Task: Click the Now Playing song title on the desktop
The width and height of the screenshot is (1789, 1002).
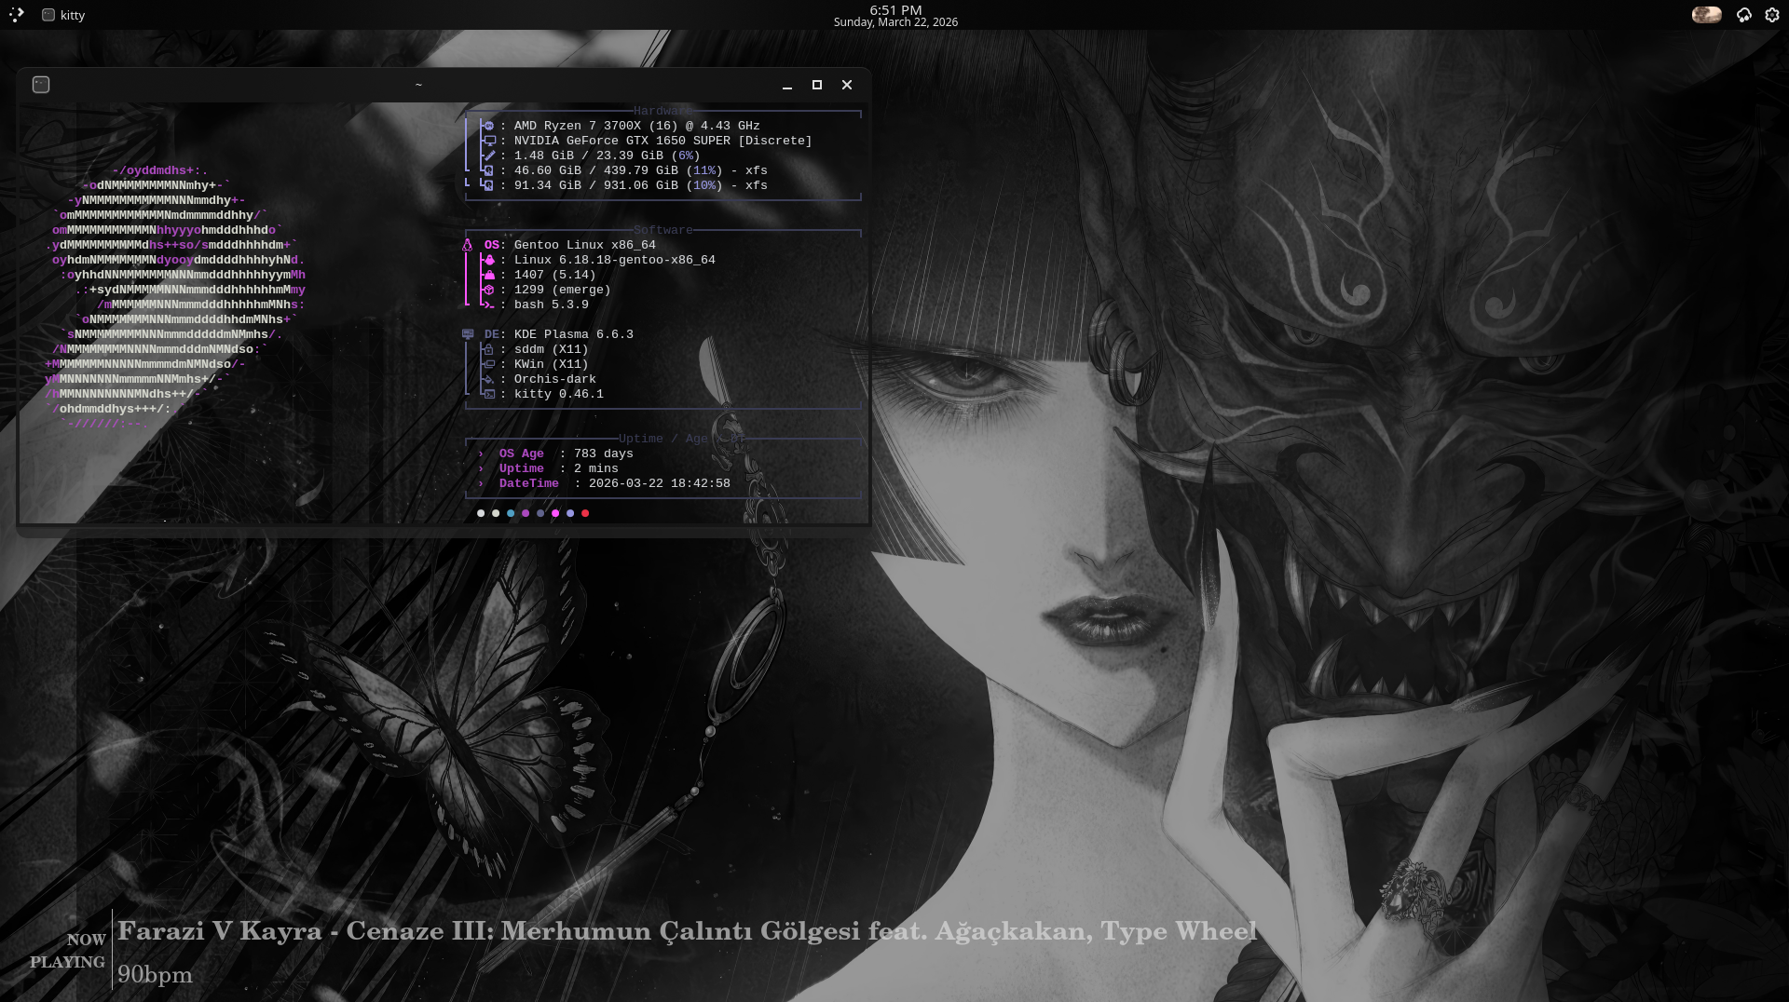Action: click(688, 931)
